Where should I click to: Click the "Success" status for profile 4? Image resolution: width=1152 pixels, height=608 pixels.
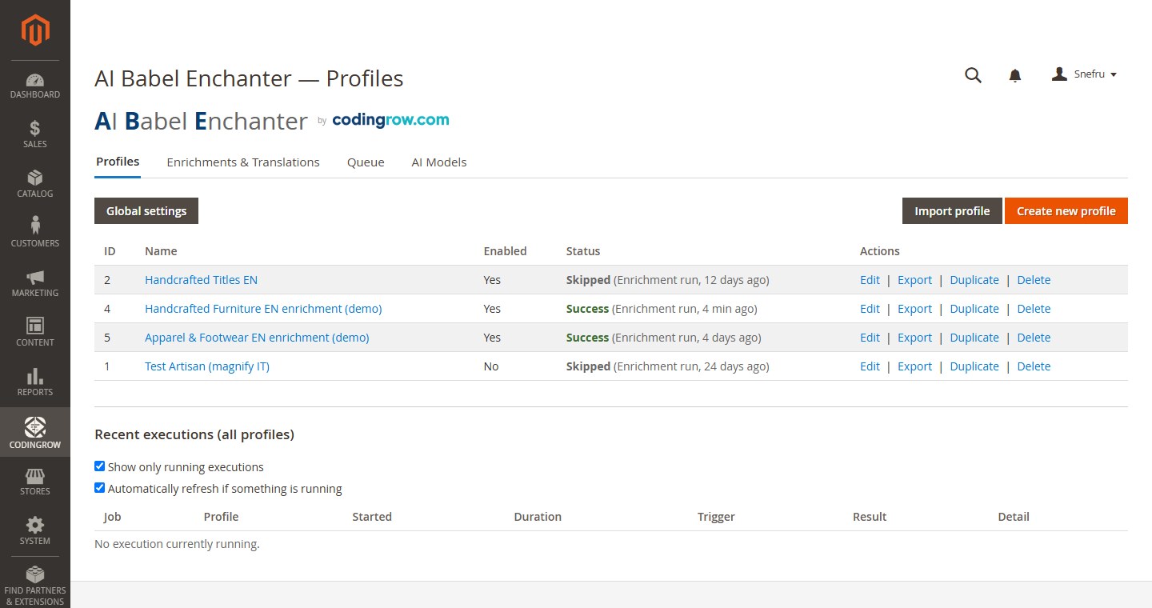pos(587,309)
